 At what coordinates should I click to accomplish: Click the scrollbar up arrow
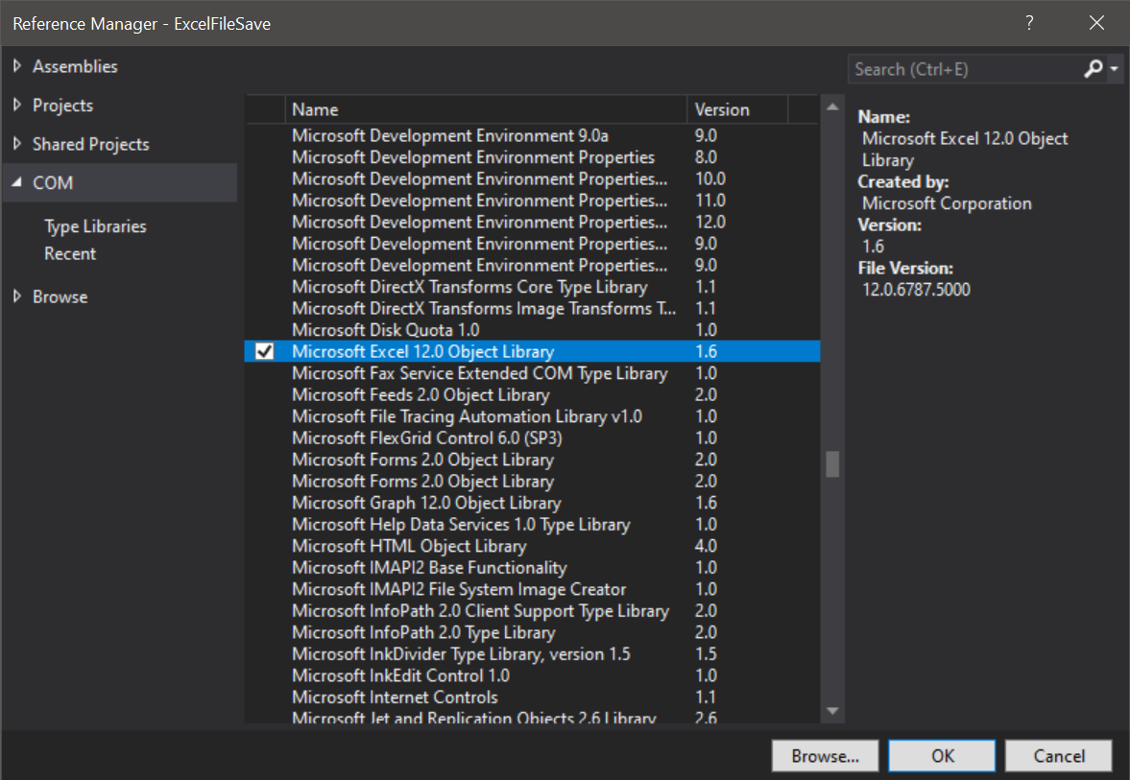[x=832, y=106]
